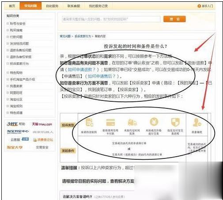Focus the question search input field

[111, 19]
